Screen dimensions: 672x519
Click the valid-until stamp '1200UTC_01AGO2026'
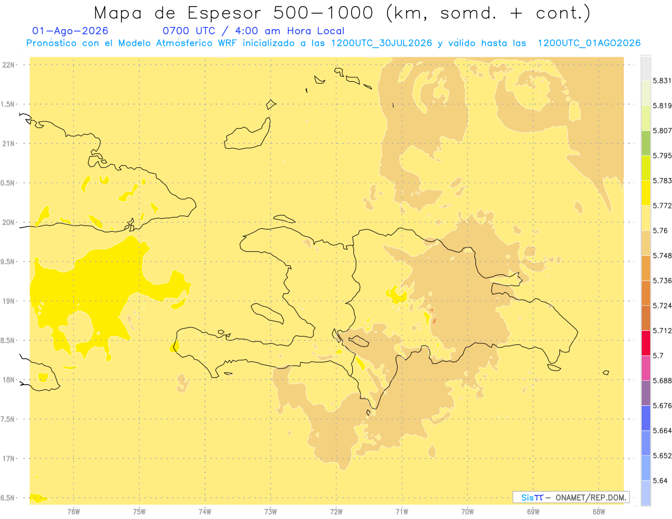click(589, 44)
